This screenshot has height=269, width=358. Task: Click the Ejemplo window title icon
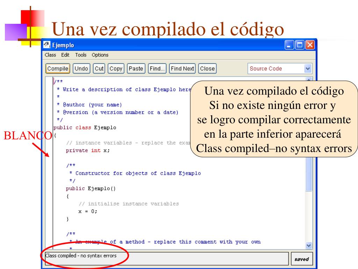(x=47, y=44)
